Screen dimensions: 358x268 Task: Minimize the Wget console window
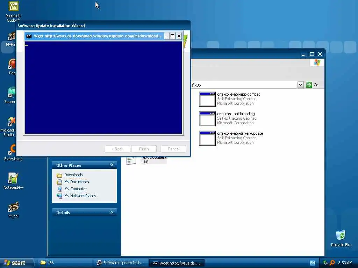point(167,36)
